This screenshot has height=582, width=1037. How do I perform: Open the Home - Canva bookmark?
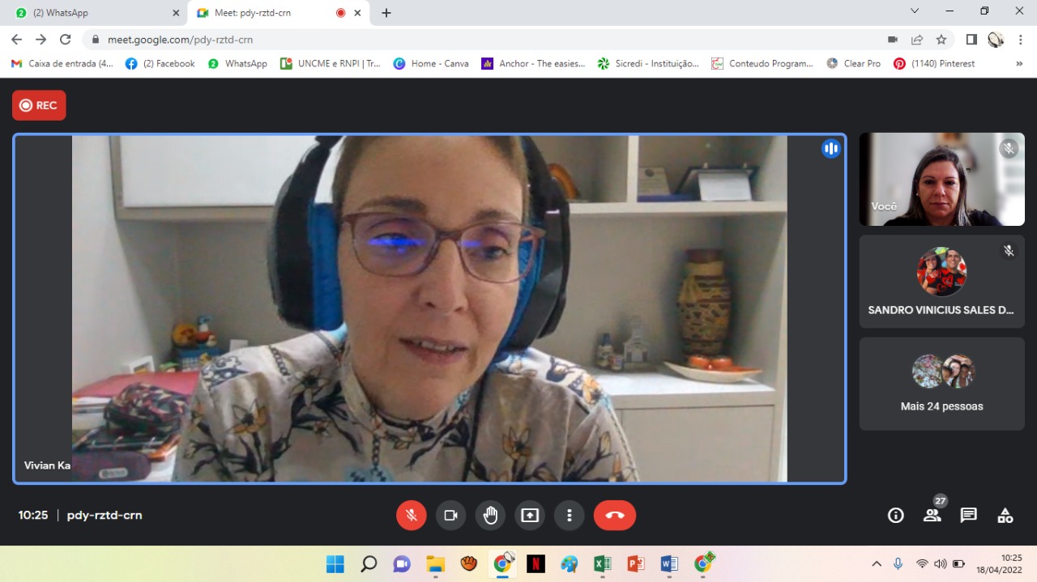(431, 63)
